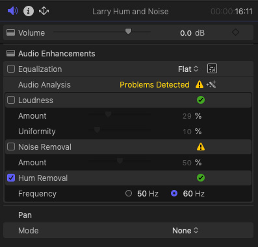Add a Volume keyframe diamond
The width and height of the screenshot is (258, 247).
coord(235,32)
